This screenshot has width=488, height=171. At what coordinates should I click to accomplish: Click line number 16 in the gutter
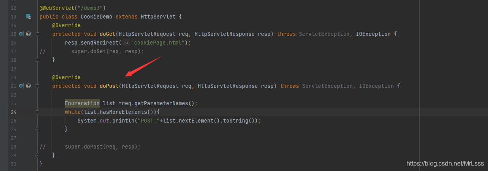[x=14, y=43]
